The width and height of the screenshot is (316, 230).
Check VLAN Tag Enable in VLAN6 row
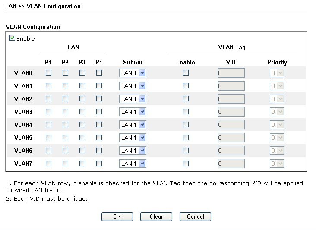[x=186, y=151]
